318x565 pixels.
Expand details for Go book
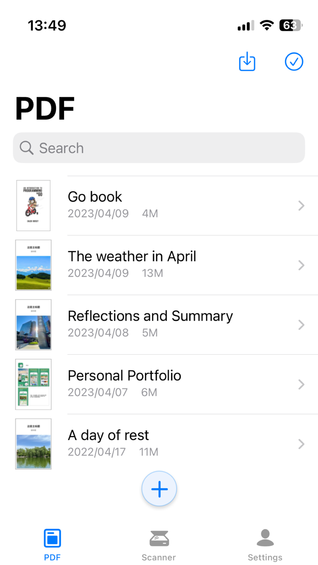tap(301, 206)
